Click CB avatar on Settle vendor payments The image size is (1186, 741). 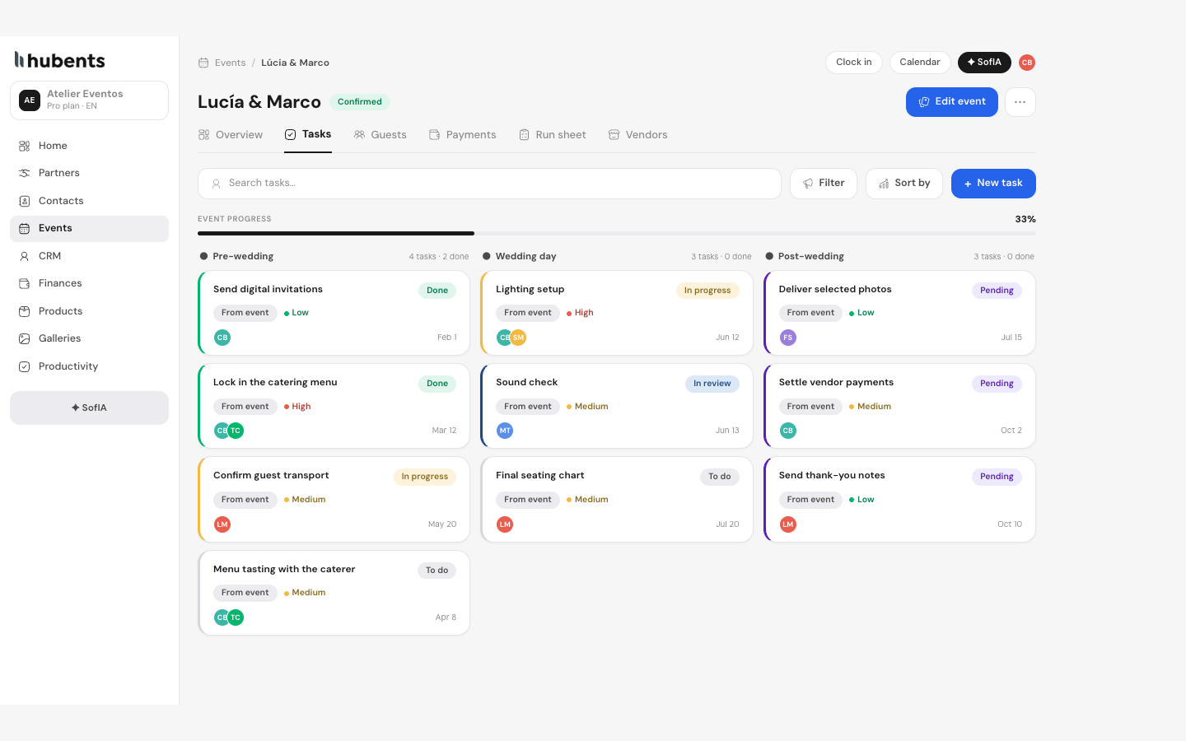pos(788,431)
